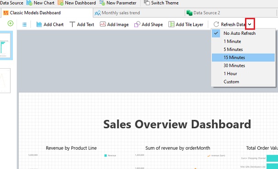Choose 5 Minutes refresh interval
This screenshot has height=169, width=278.
243,49
